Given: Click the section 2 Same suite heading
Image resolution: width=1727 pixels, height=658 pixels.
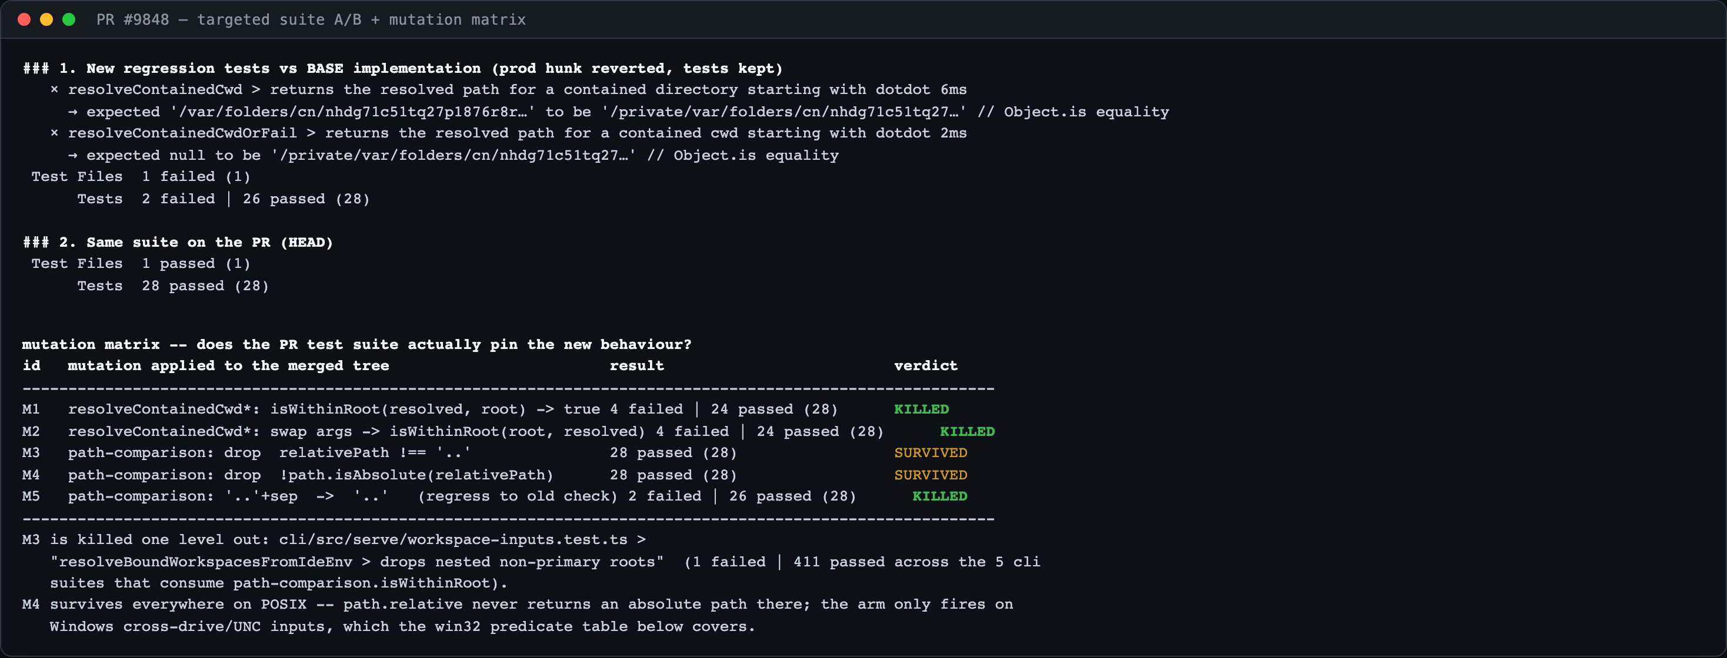Looking at the screenshot, I should tap(178, 242).
